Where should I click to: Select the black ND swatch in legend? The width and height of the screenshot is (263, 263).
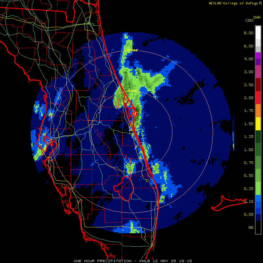click(x=258, y=227)
